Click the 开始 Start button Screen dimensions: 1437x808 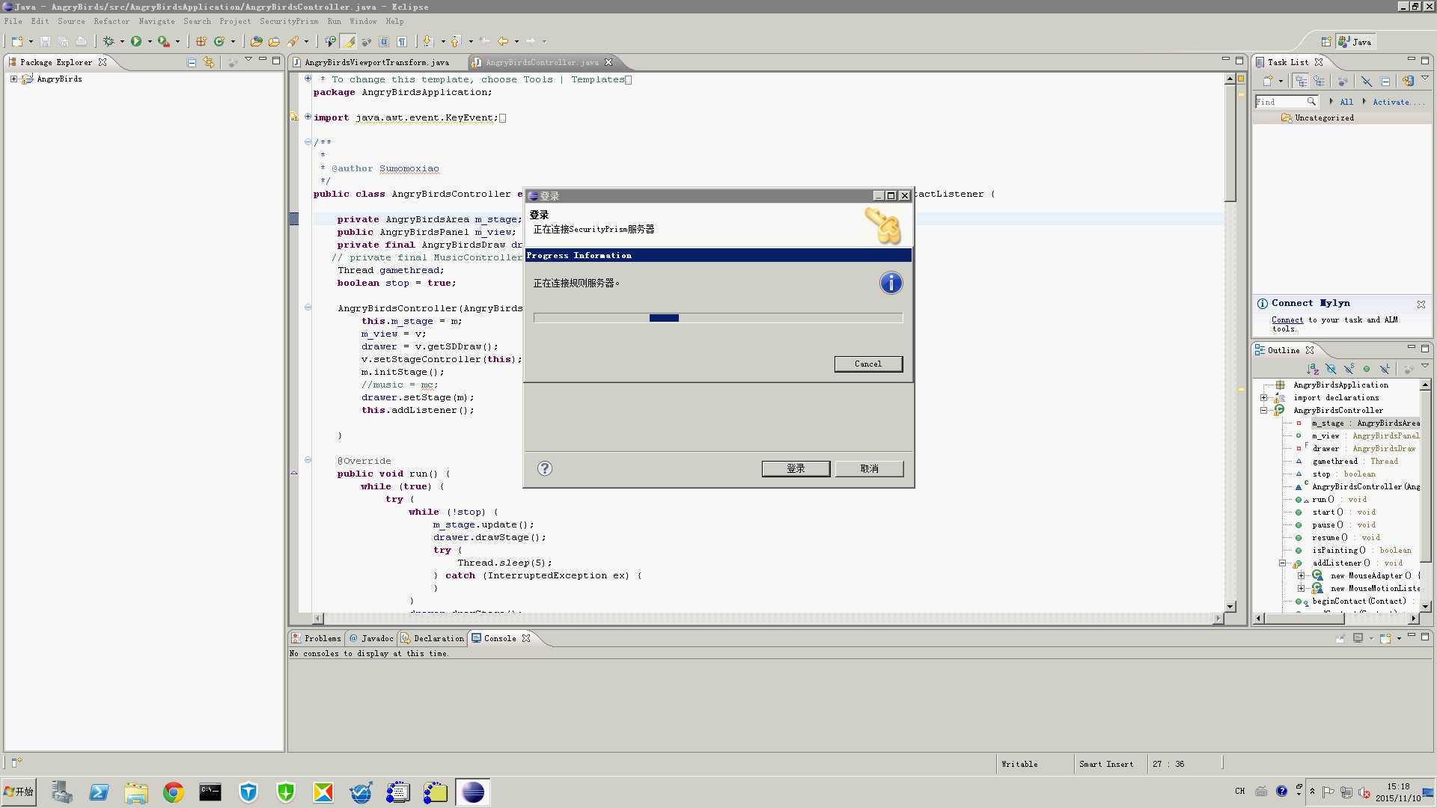pyautogui.click(x=19, y=792)
